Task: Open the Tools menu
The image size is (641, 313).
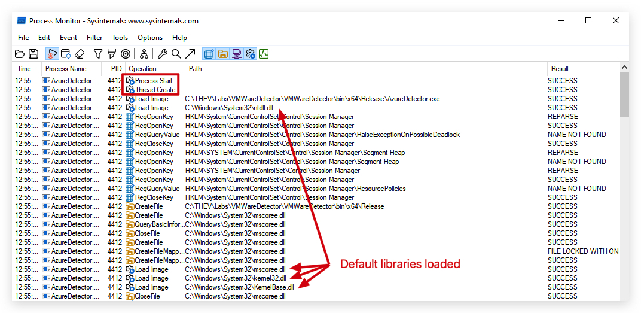Action: [x=120, y=38]
